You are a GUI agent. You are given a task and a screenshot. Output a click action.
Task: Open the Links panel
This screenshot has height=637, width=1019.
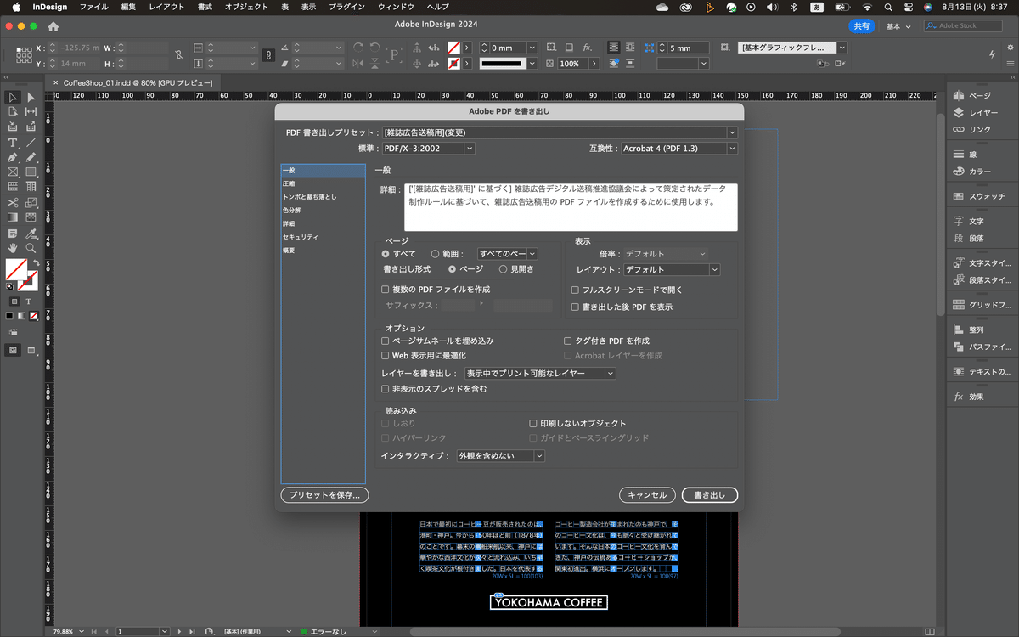[x=980, y=129]
